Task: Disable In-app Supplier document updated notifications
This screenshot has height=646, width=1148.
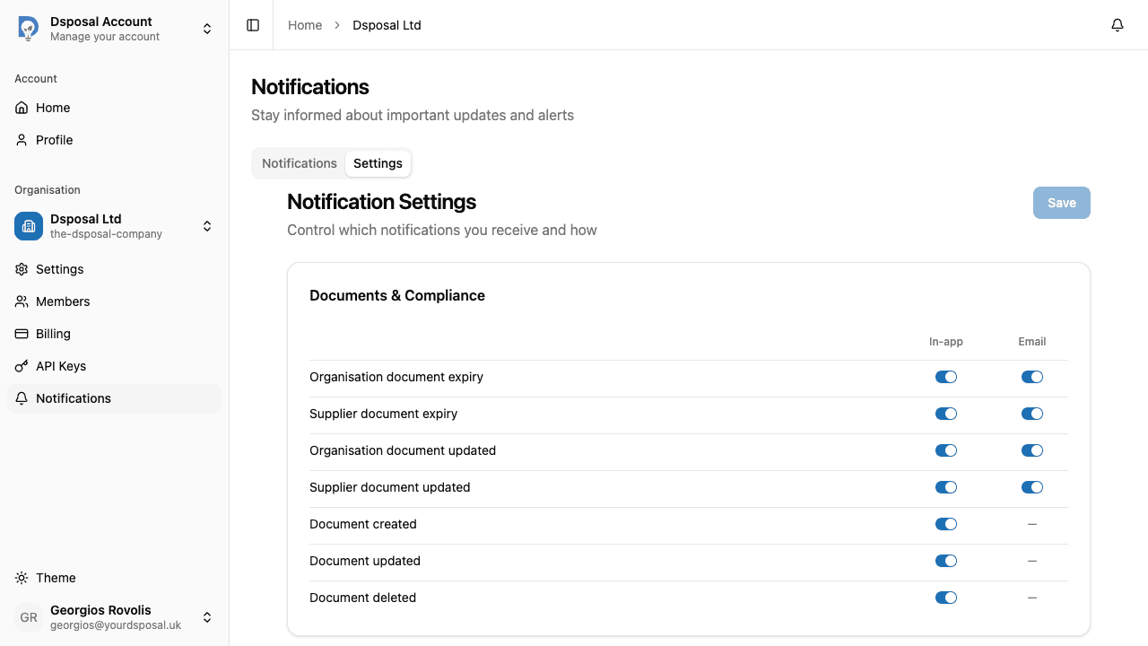Action: point(946,487)
